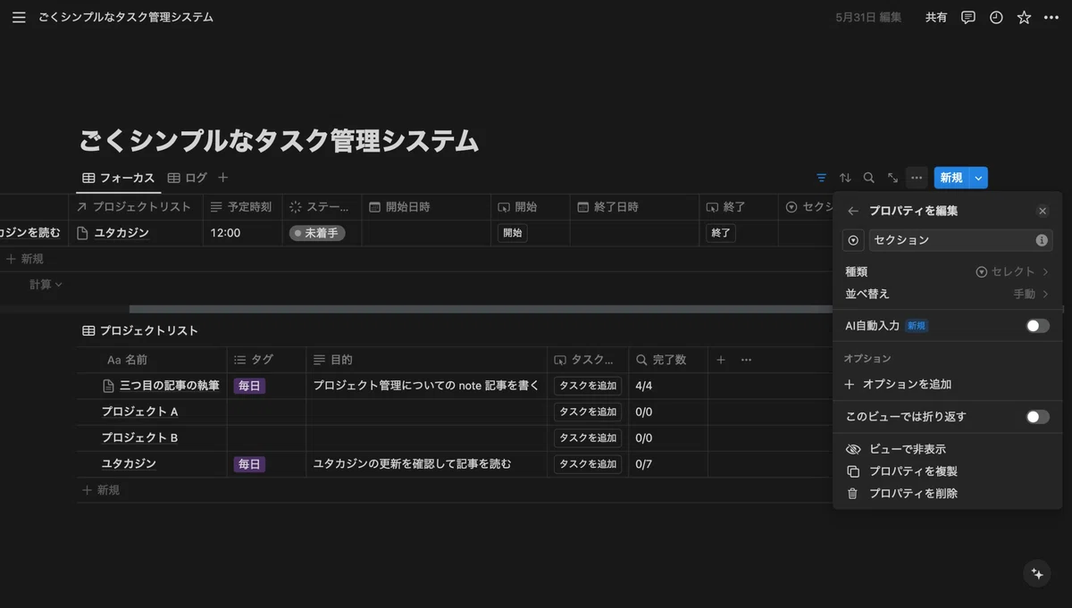Open database as full page expand icon
Screen dimensions: 1072x608
892,178
